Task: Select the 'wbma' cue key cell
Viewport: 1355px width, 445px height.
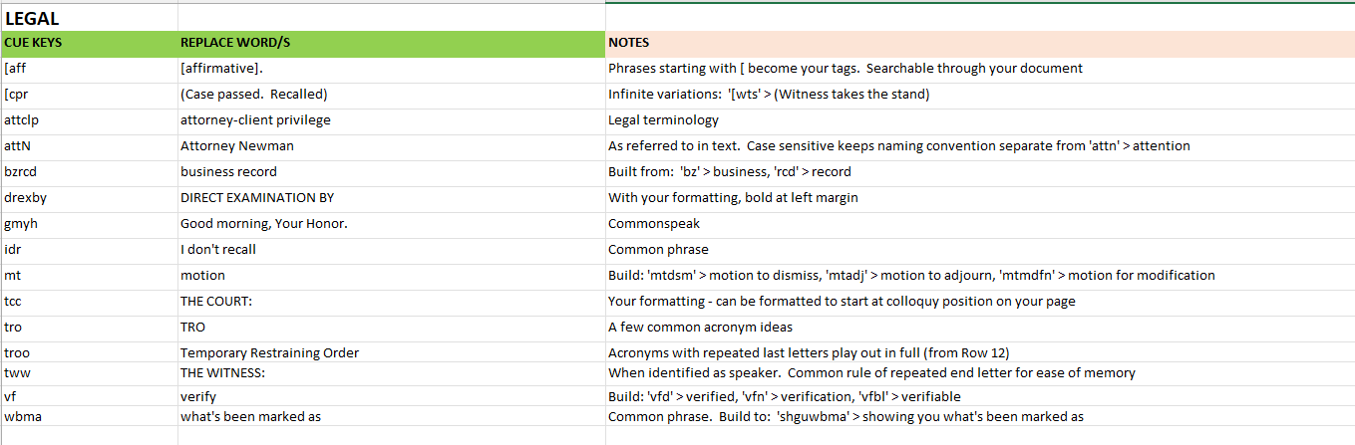Action: click(x=89, y=418)
